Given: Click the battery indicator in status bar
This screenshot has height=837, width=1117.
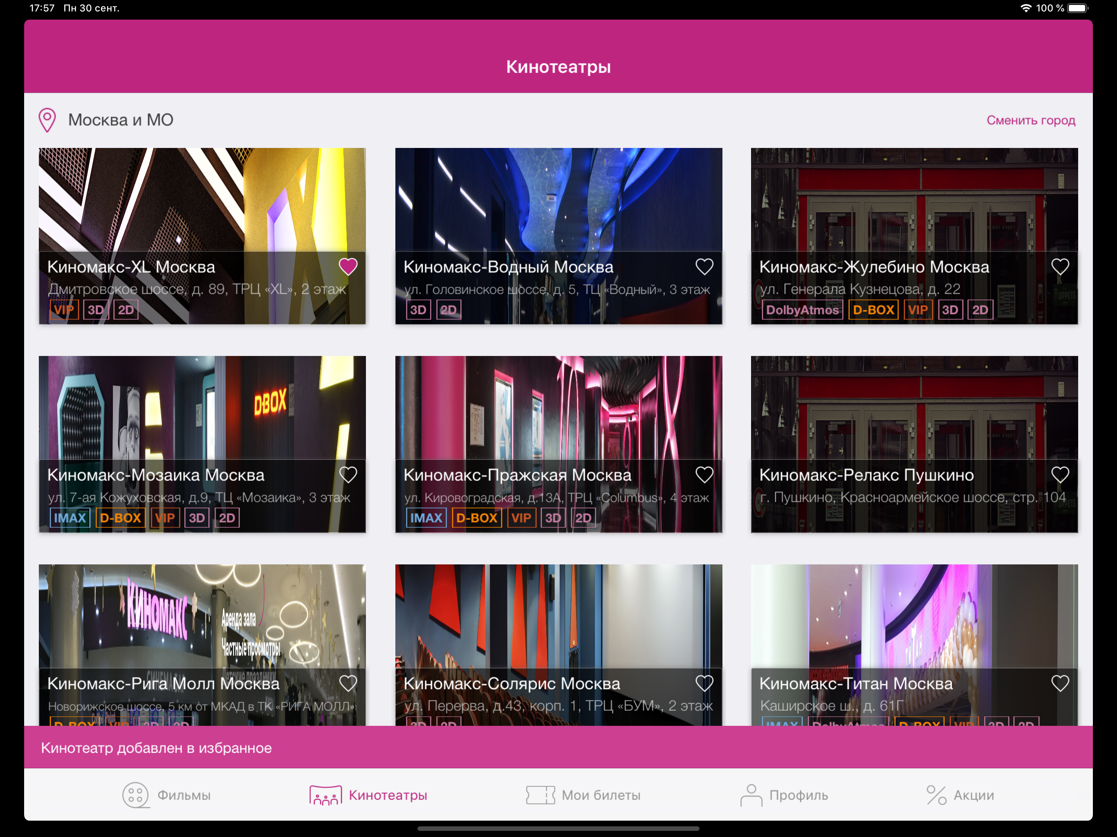Looking at the screenshot, I should pos(1078,8).
